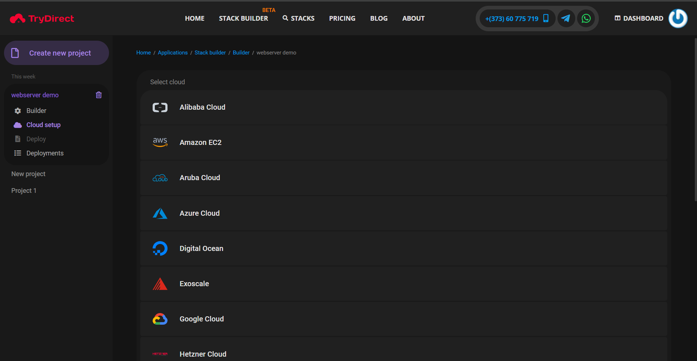Go to the Pricing page
Viewport: 697px width, 361px height.
(342, 19)
